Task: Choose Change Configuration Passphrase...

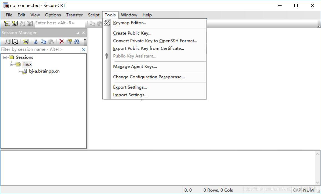Action: click(x=155, y=77)
